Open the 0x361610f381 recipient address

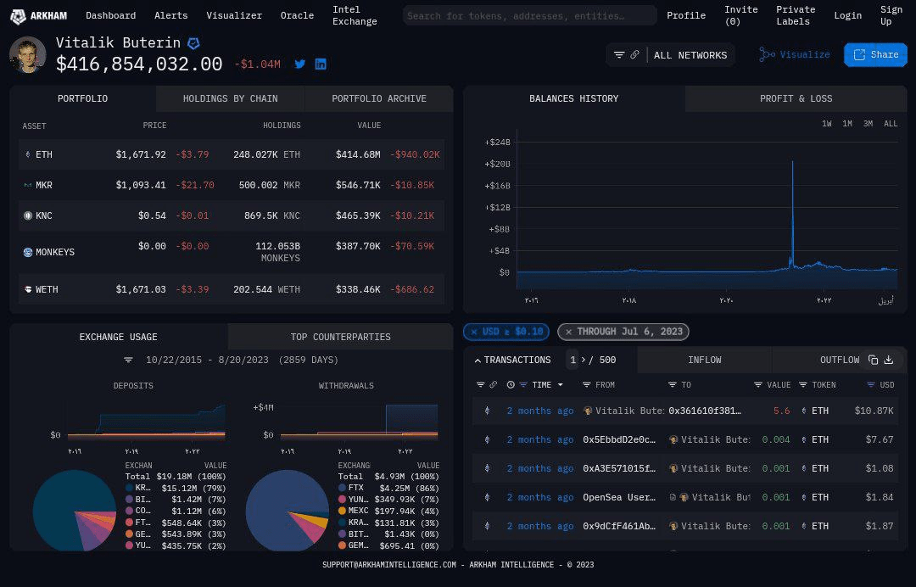[x=705, y=411]
